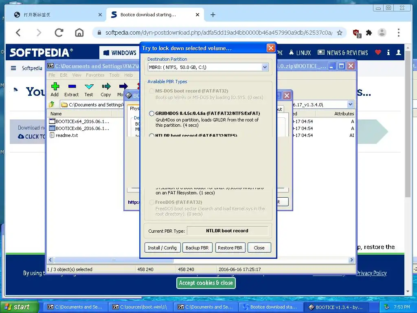The height and width of the screenshot is (313, 417).
Task: Open Softpedia LINUX section
Action: point(300,53)
